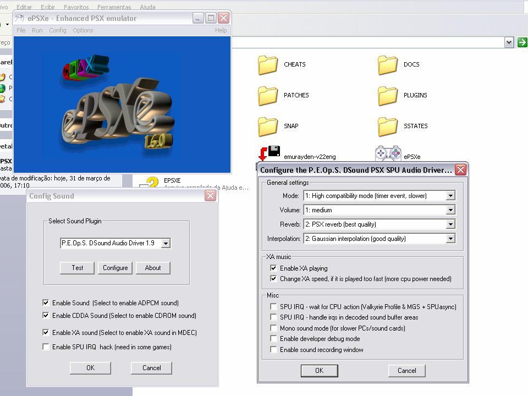The width and height of the screenshot is (528, 396).
Task: Select the emurayden-v22eng file icon
Action: pyautogui.click(x=269, y=153)
